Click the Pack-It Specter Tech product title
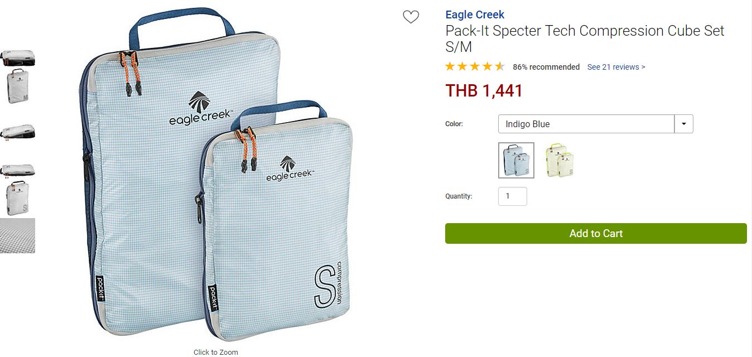This screenshot has height=357, width=752. (x=585, y=38)
